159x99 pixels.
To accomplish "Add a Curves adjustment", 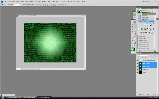I will (148, 25).
